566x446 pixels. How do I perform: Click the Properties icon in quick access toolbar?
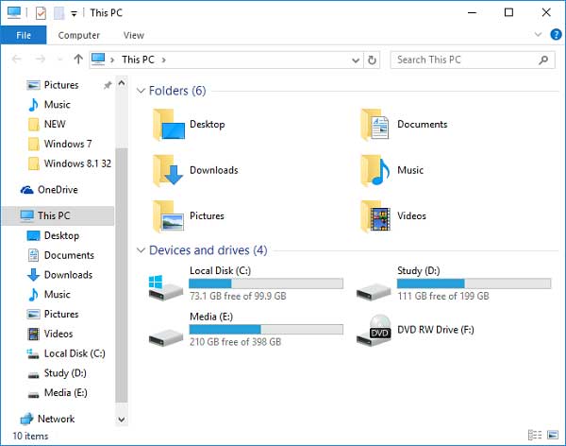click(x=41, y=13)
